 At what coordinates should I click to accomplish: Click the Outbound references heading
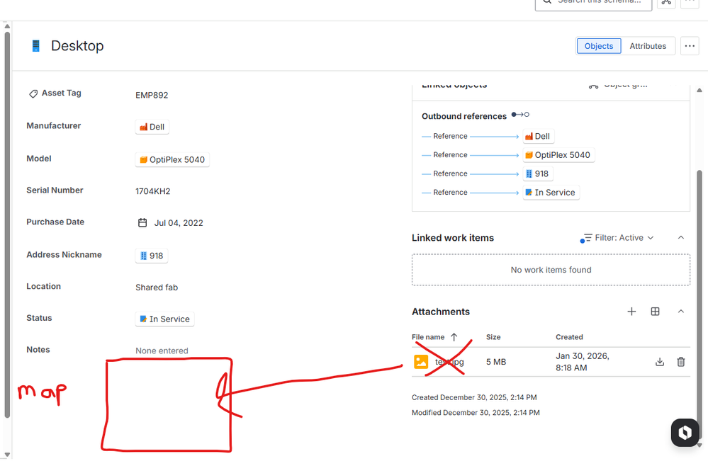click(463, 116)
